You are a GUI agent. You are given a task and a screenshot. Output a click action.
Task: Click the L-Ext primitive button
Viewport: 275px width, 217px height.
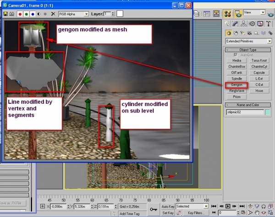tap(259, 79)
